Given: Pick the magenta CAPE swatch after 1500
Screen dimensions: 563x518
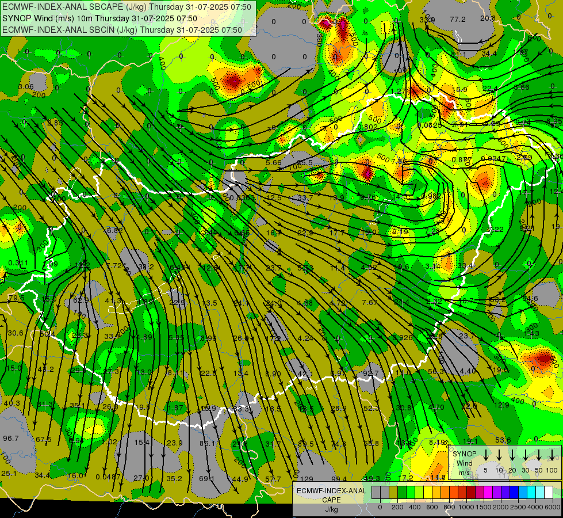Looking at the screenshot, I should click(489, 492).
